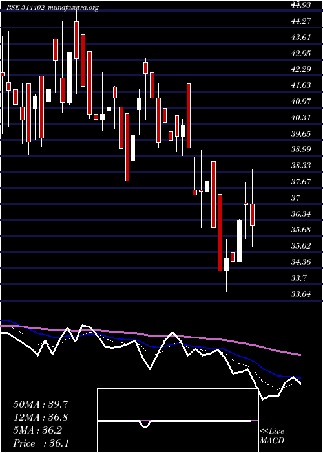Click the 42.29 price level label
The image size is (323, 453).
coord(302,69)
